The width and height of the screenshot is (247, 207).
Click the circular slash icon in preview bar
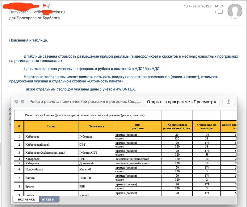23,102
